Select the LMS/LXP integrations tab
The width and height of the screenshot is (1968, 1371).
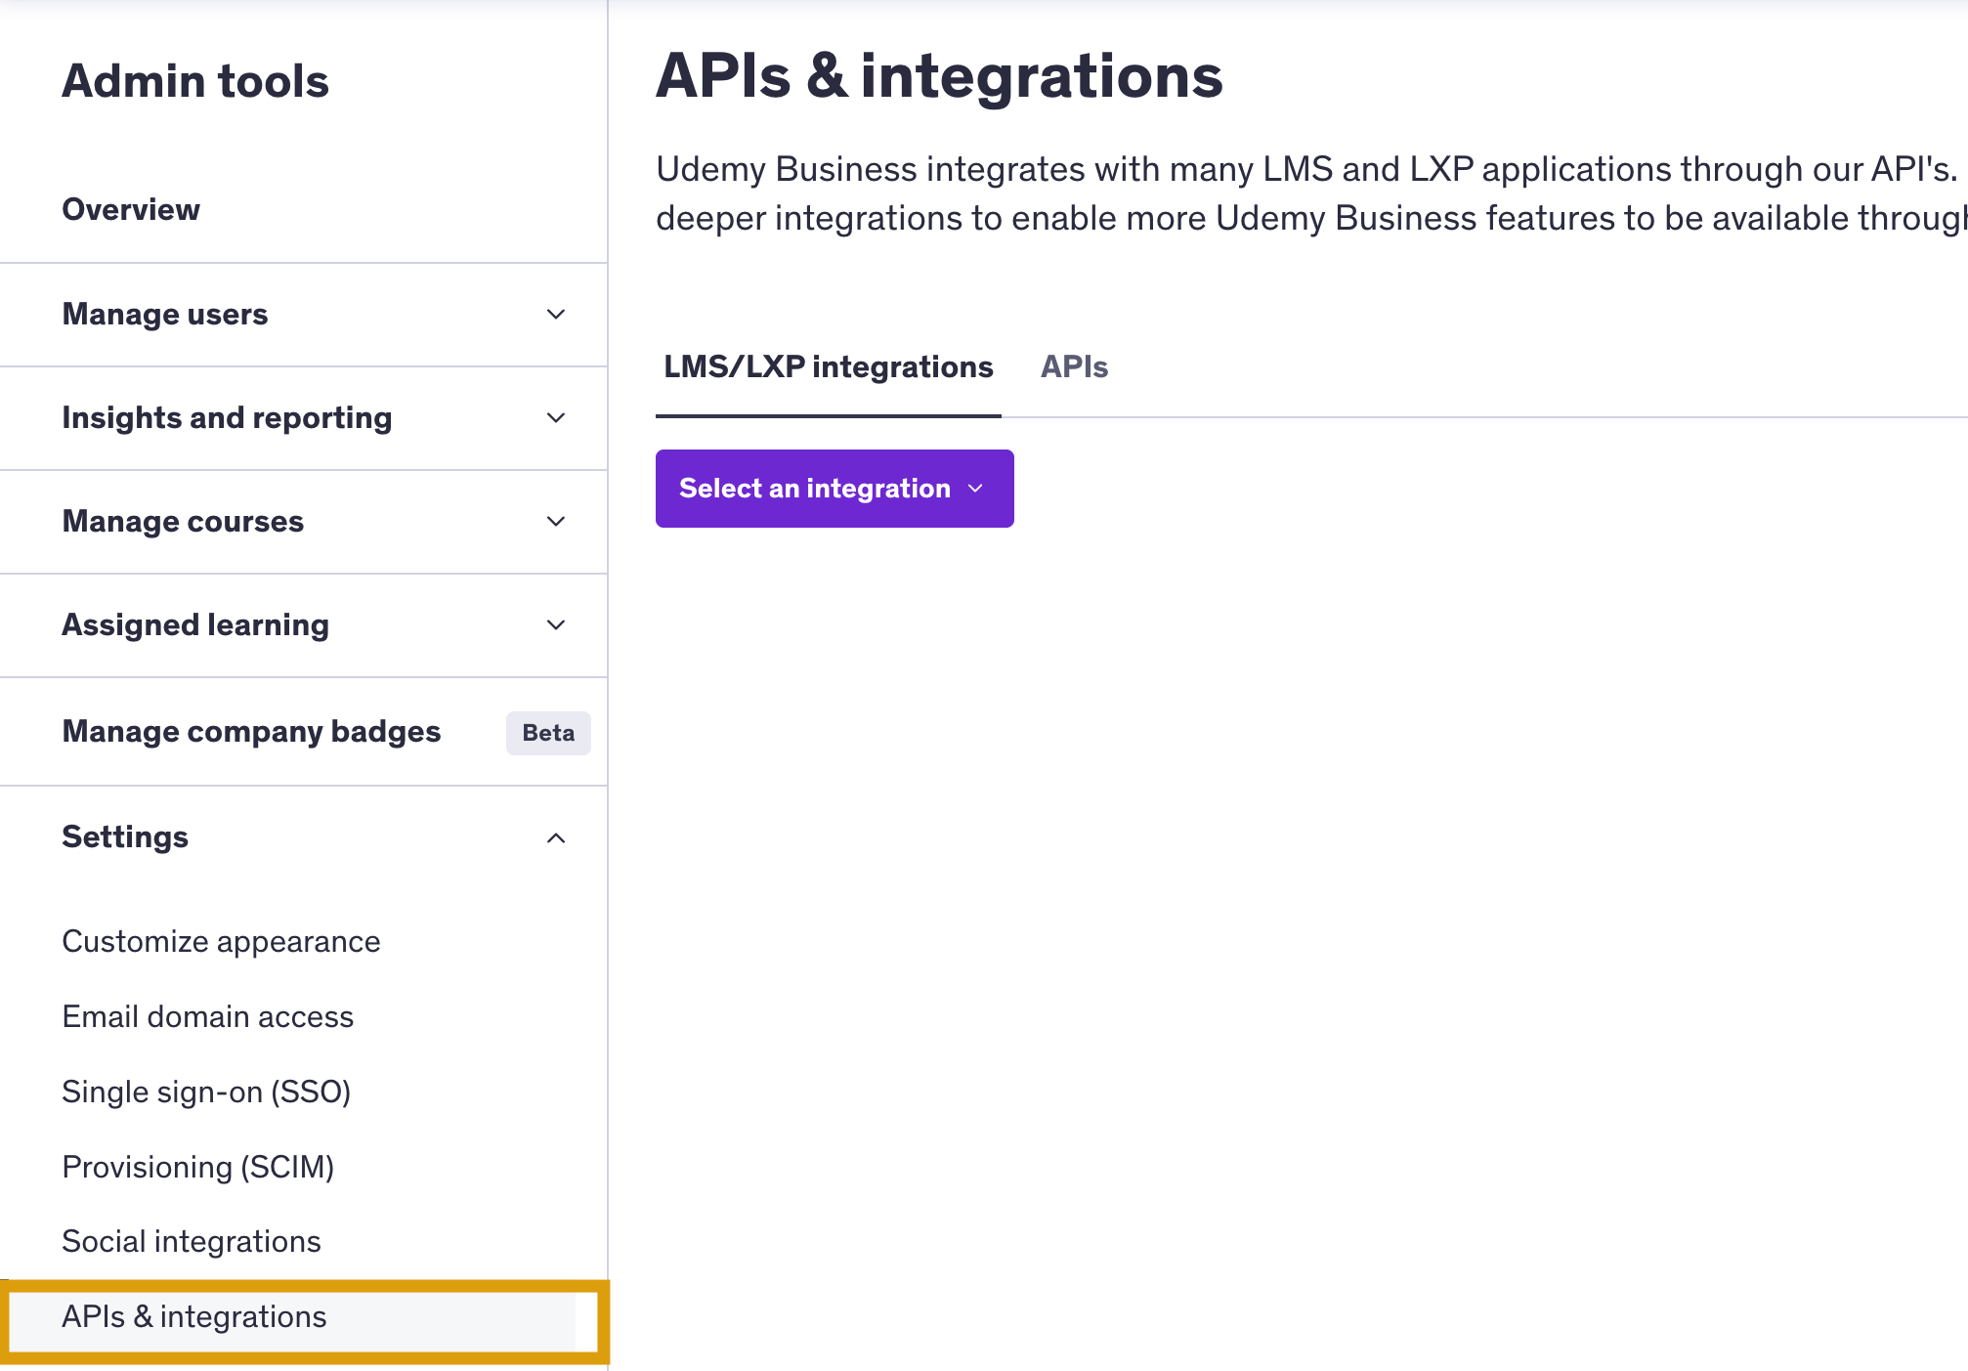point(828,367)
